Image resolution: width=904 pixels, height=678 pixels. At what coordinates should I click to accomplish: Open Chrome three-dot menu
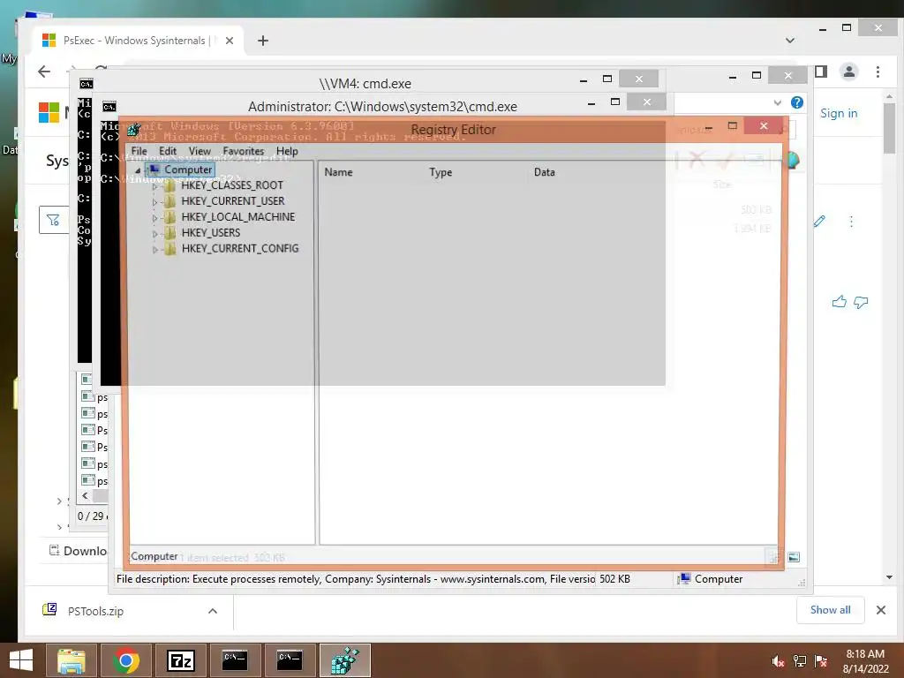(x=878, y=72)
